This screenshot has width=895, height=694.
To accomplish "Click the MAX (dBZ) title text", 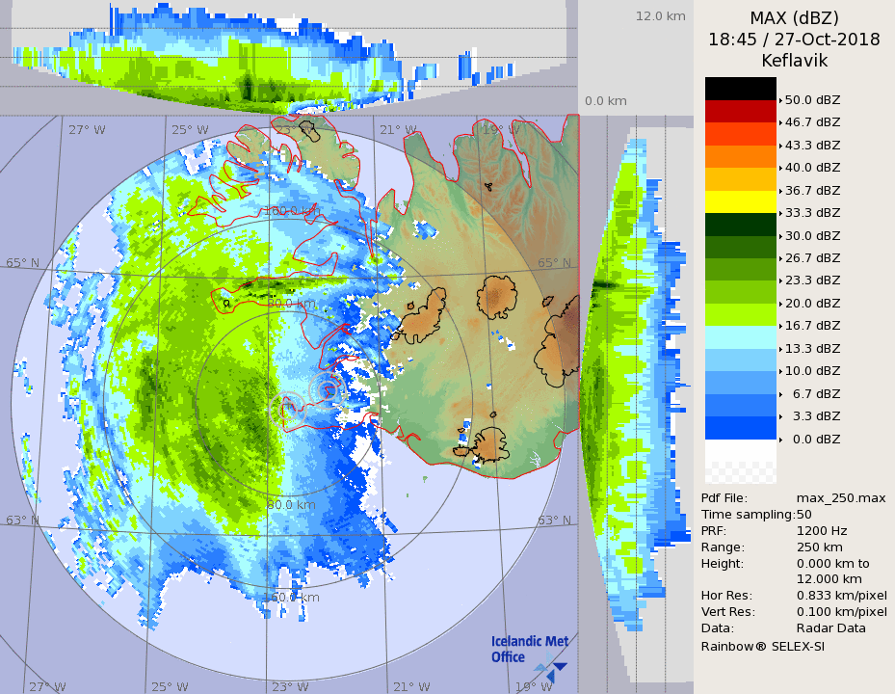I will 794,18.
